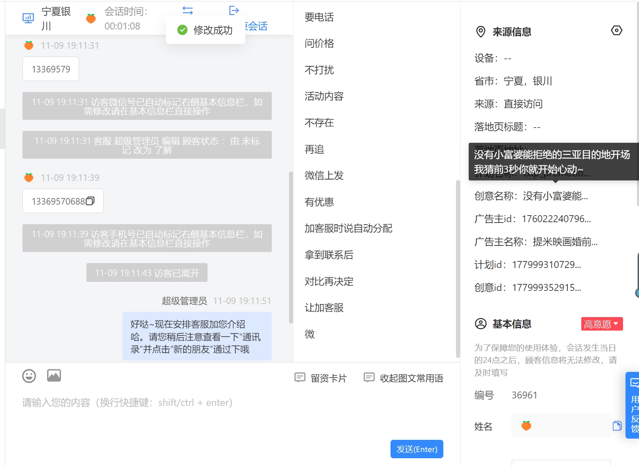Select the quick phrase 对比再决定
This screenshot has height=466, width=639.
pos(329,281)
